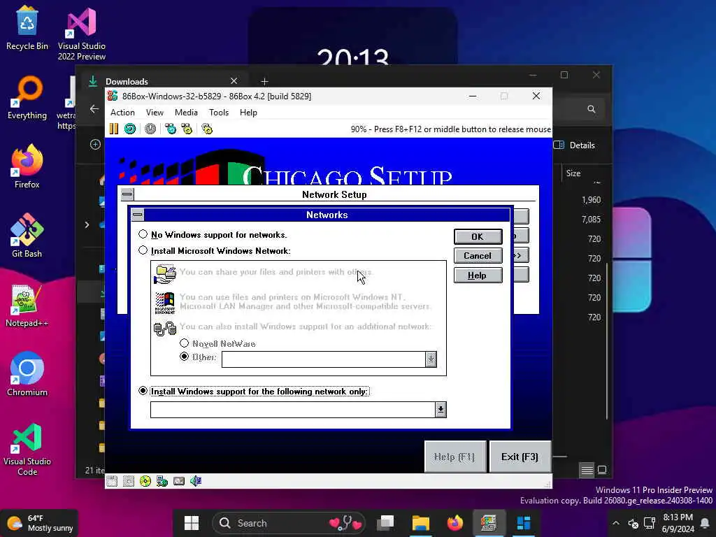The image size is (716, 537).
Task: Click Exit (F3) setup button
Action: 520,457
